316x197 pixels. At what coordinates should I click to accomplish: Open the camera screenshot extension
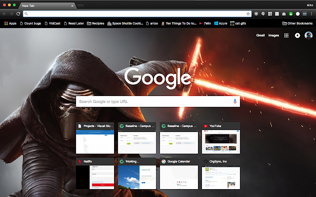pyautogui.click(x=284, y=14)
